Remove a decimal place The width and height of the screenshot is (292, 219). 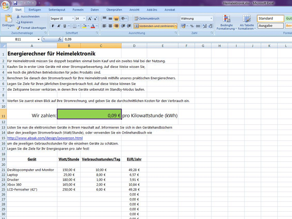point(211,26)
